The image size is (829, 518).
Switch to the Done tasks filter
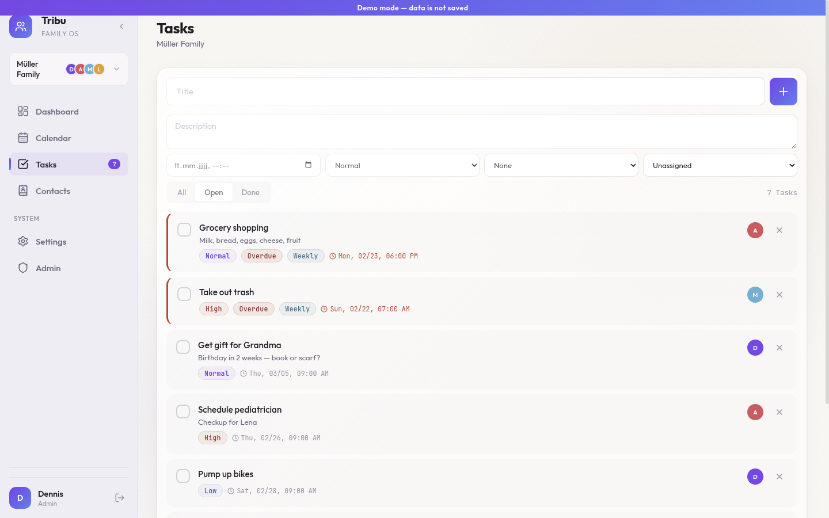250,192
